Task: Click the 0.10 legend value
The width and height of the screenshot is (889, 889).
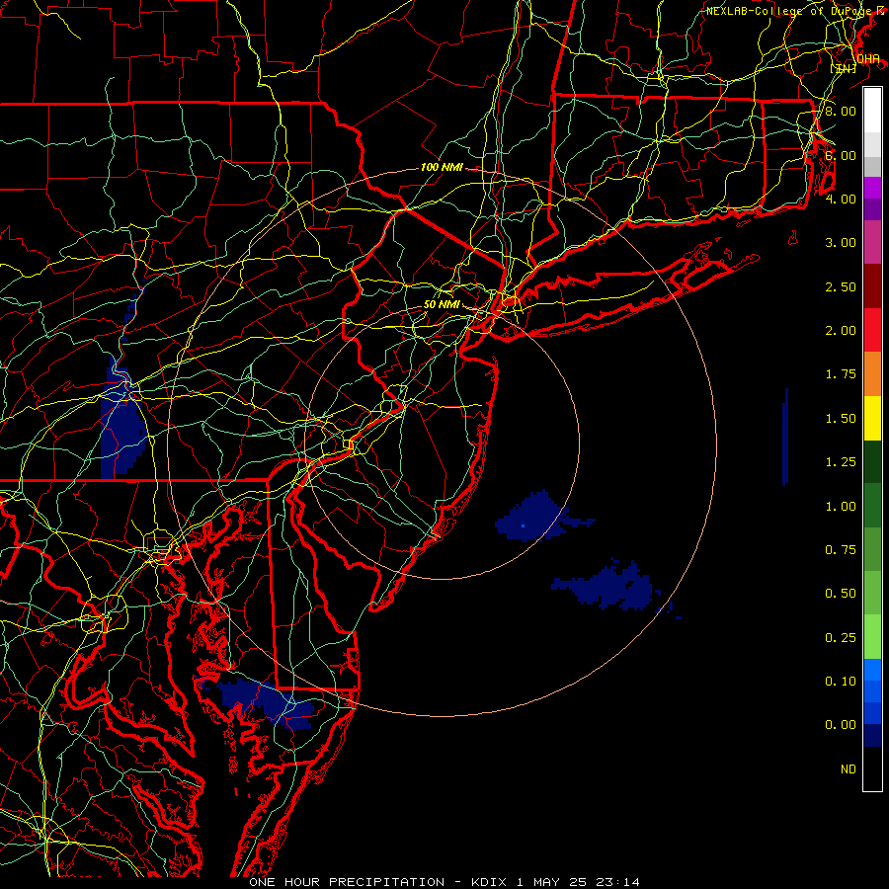Action: [x=840, y=682]
